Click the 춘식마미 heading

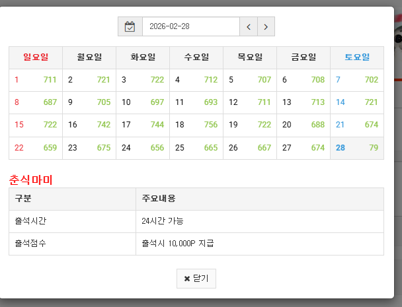(x=30, y=180)
